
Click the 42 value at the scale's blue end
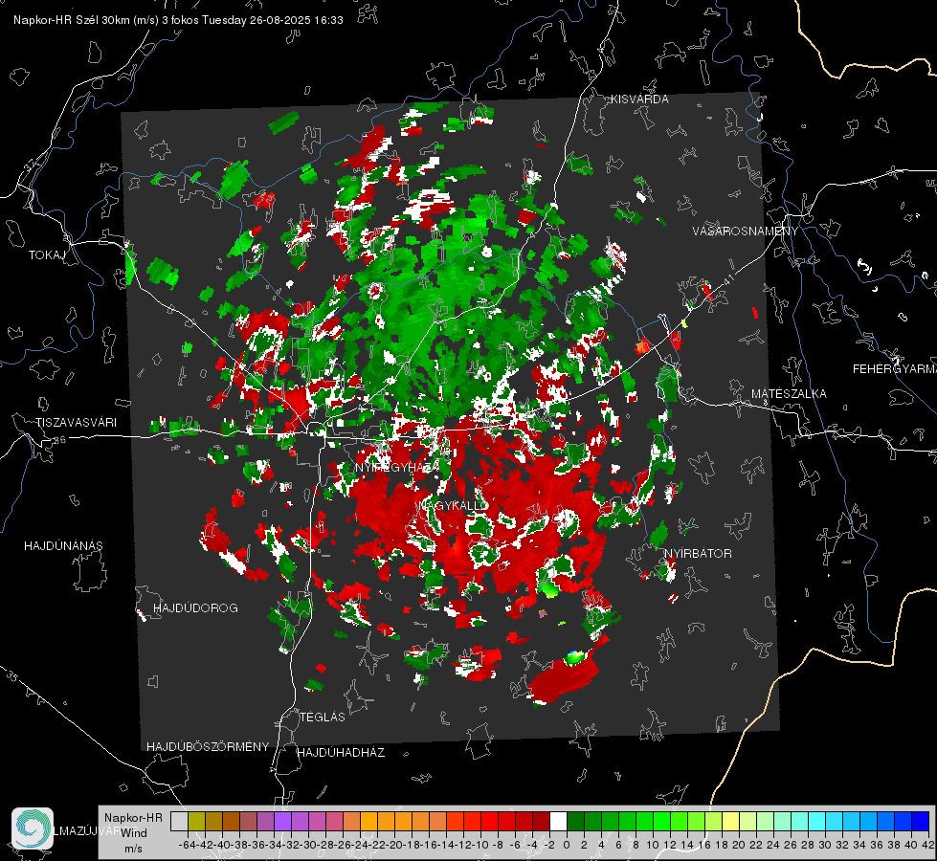(928, 845)
